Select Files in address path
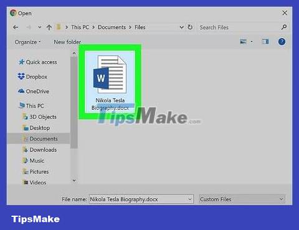Image resolution: width=299 pixels, height=230 pixels. point(140,27)
